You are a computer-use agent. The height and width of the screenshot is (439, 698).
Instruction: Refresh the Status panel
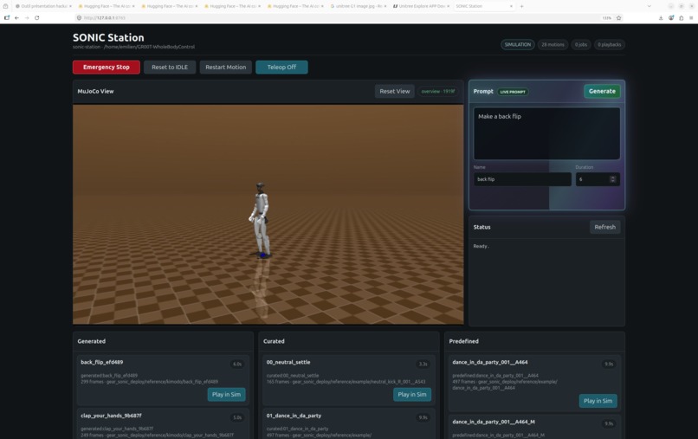coord(604,227)
